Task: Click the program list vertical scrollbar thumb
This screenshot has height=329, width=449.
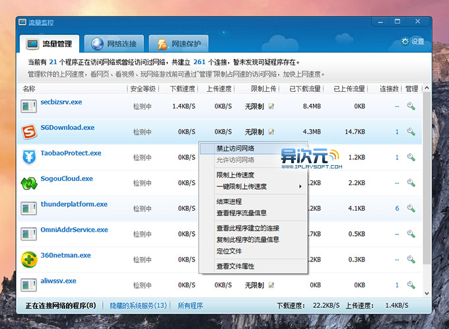Action: pyautogui.click(x=427, y=178)
